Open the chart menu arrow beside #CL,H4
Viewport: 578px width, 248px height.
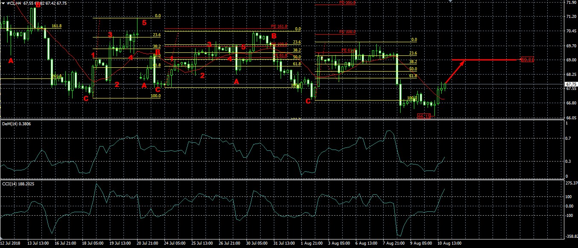click(3, 3)
